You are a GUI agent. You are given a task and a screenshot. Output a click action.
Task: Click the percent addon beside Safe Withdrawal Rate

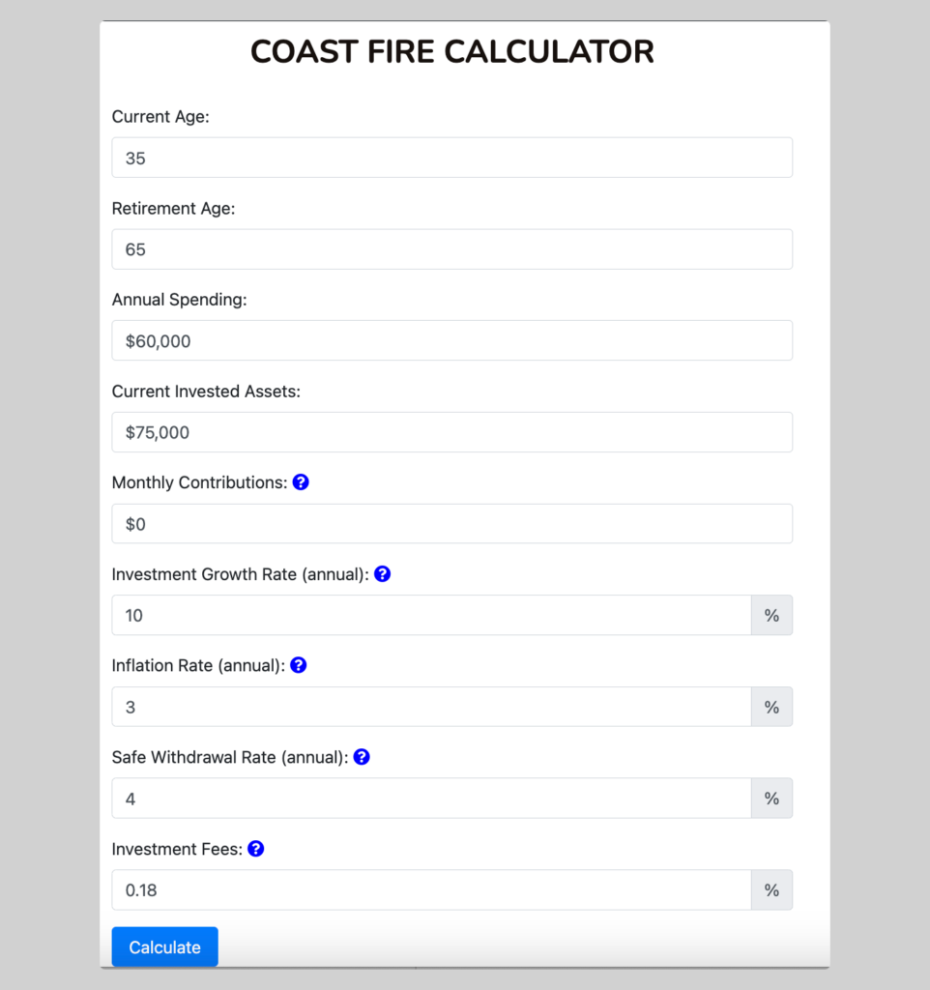click(771, 798)
